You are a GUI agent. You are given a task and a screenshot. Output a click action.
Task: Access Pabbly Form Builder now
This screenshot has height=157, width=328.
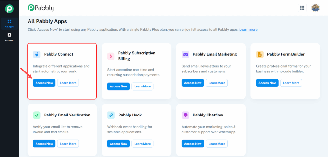coord(267,83)
